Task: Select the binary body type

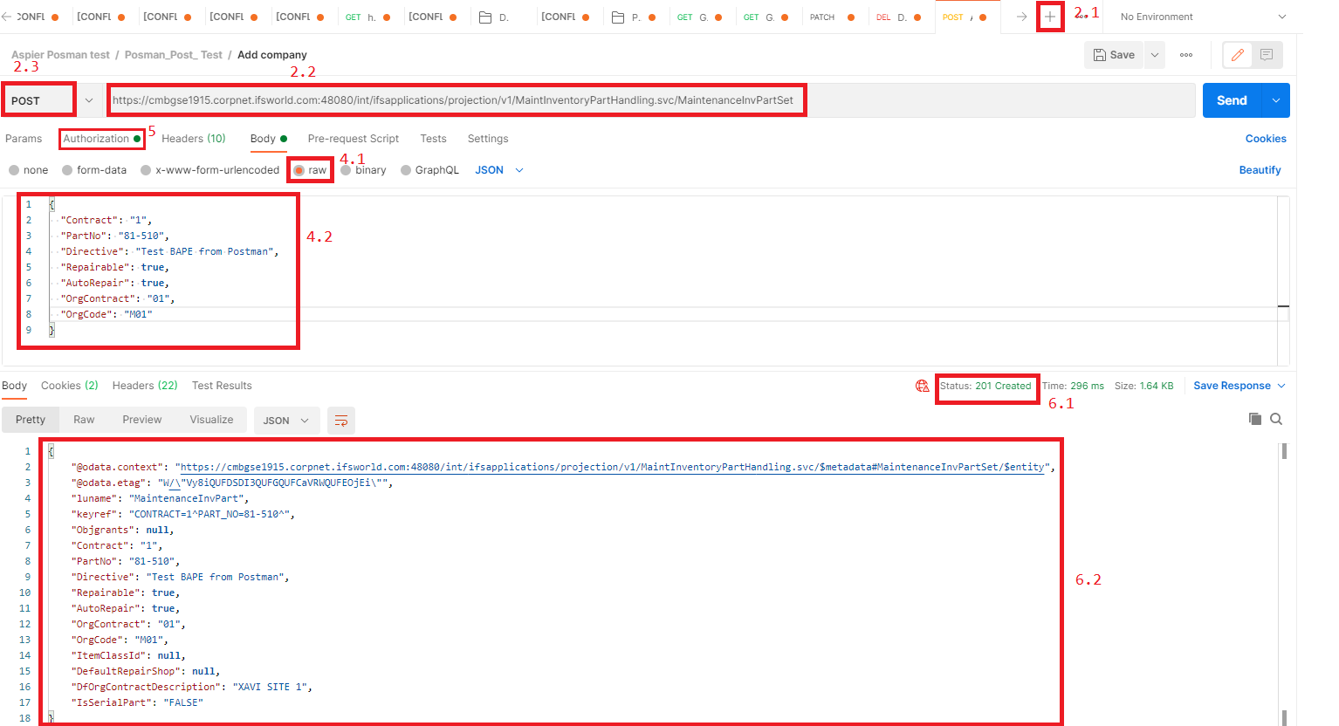Action: tap(363, 170)
